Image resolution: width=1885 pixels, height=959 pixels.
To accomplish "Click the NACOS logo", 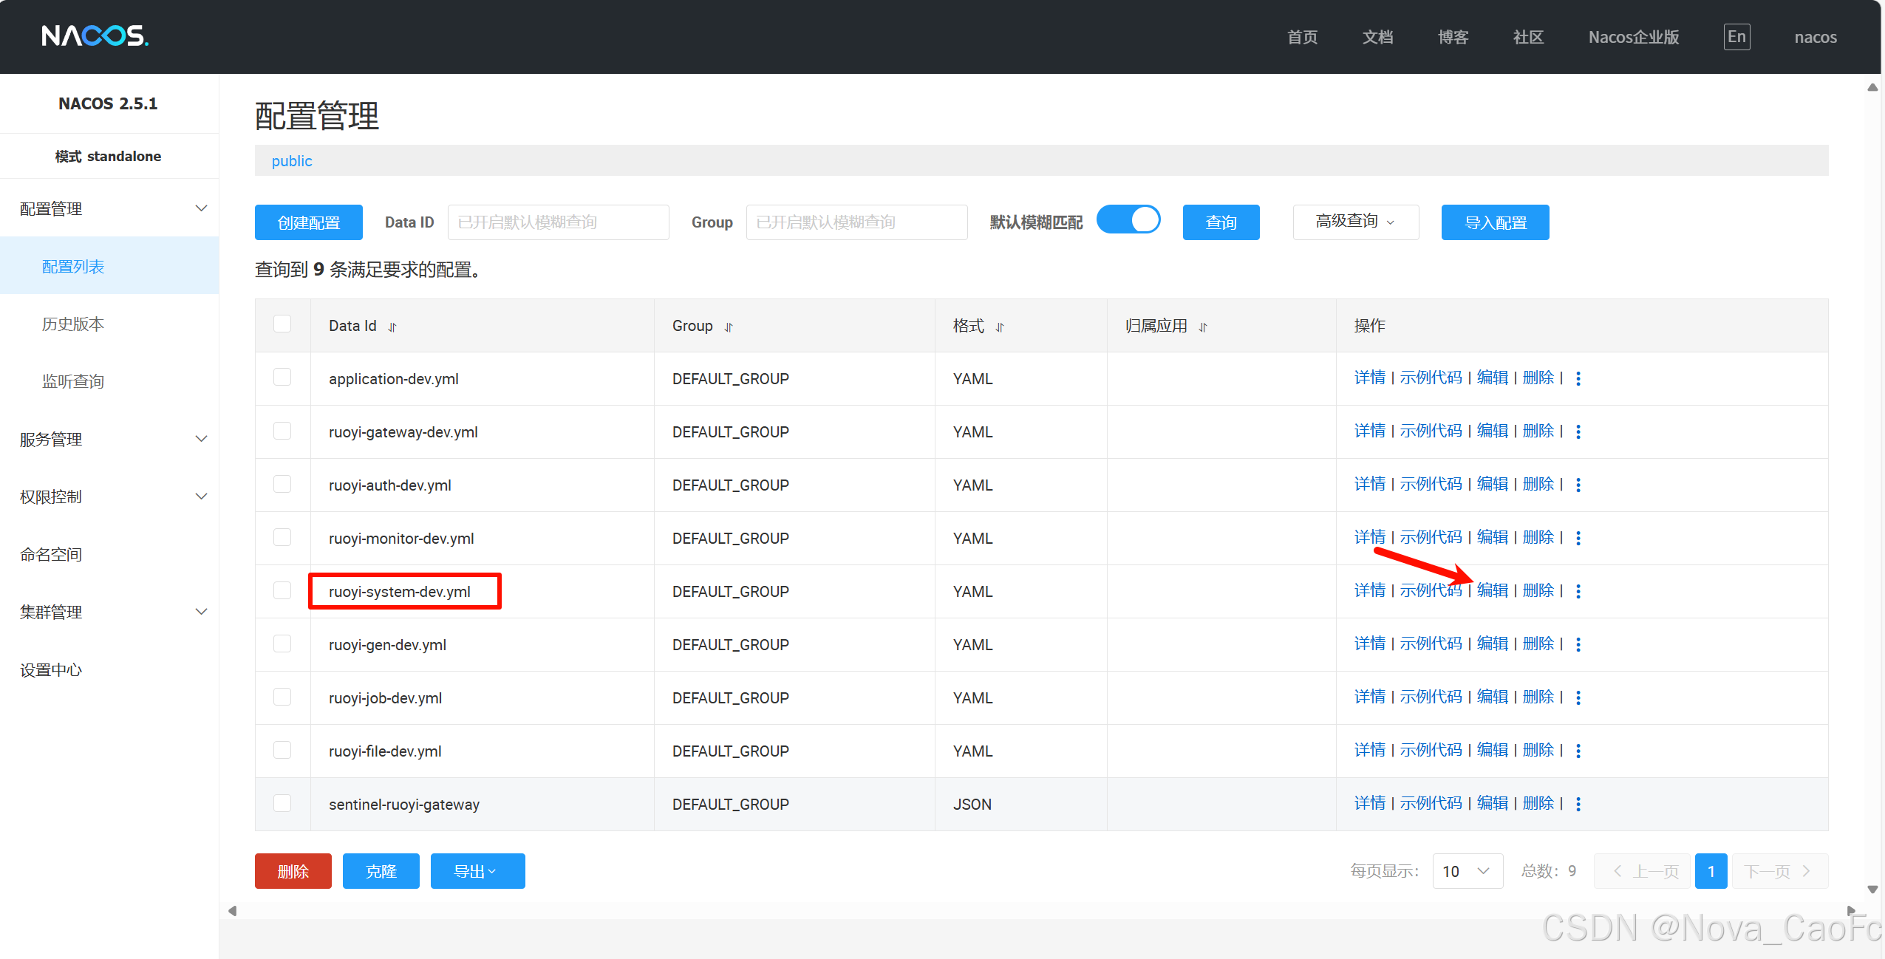I will point(95,35).
